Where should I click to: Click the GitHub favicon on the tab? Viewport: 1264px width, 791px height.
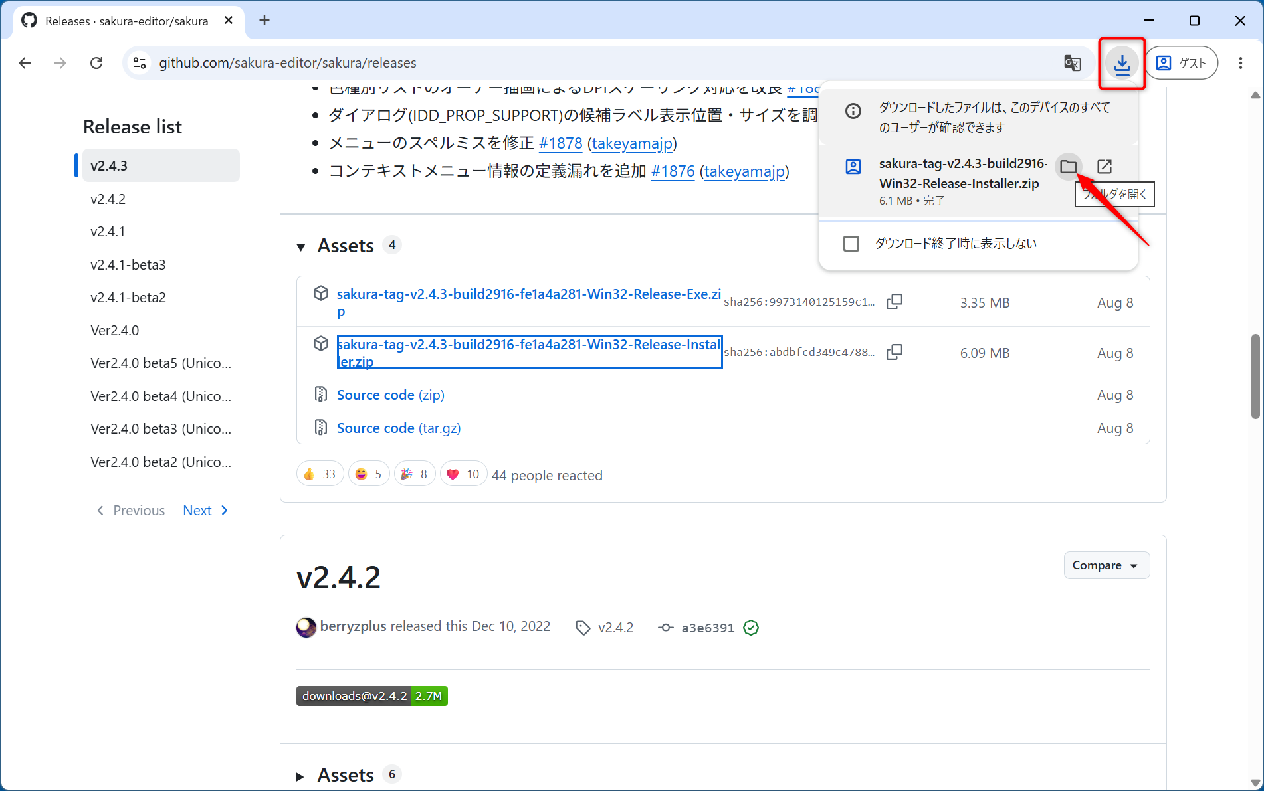click(x=29, y=21)
